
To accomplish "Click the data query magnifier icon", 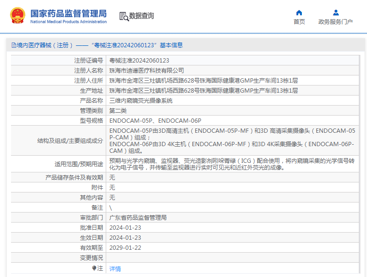I will click(x=124, y=17).
